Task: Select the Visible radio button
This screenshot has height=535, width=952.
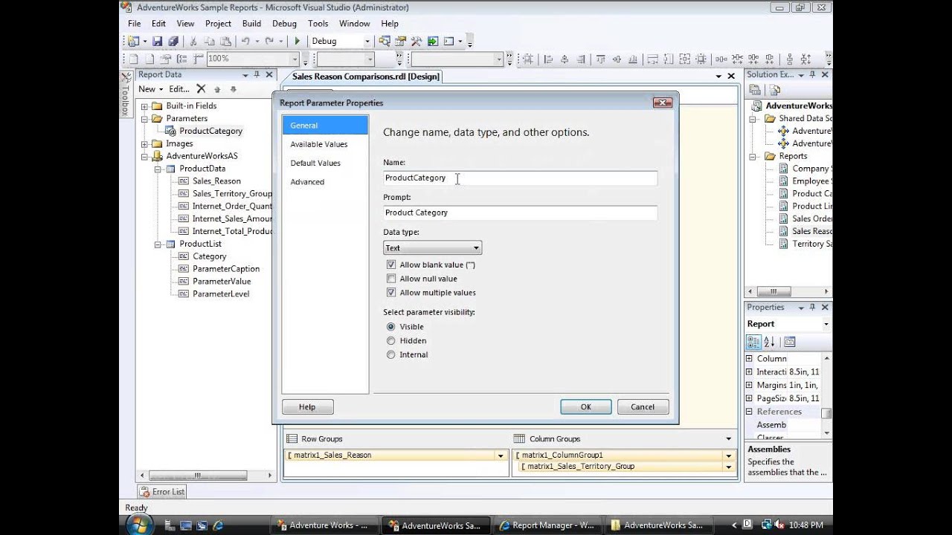Action: tap(391, 327)
